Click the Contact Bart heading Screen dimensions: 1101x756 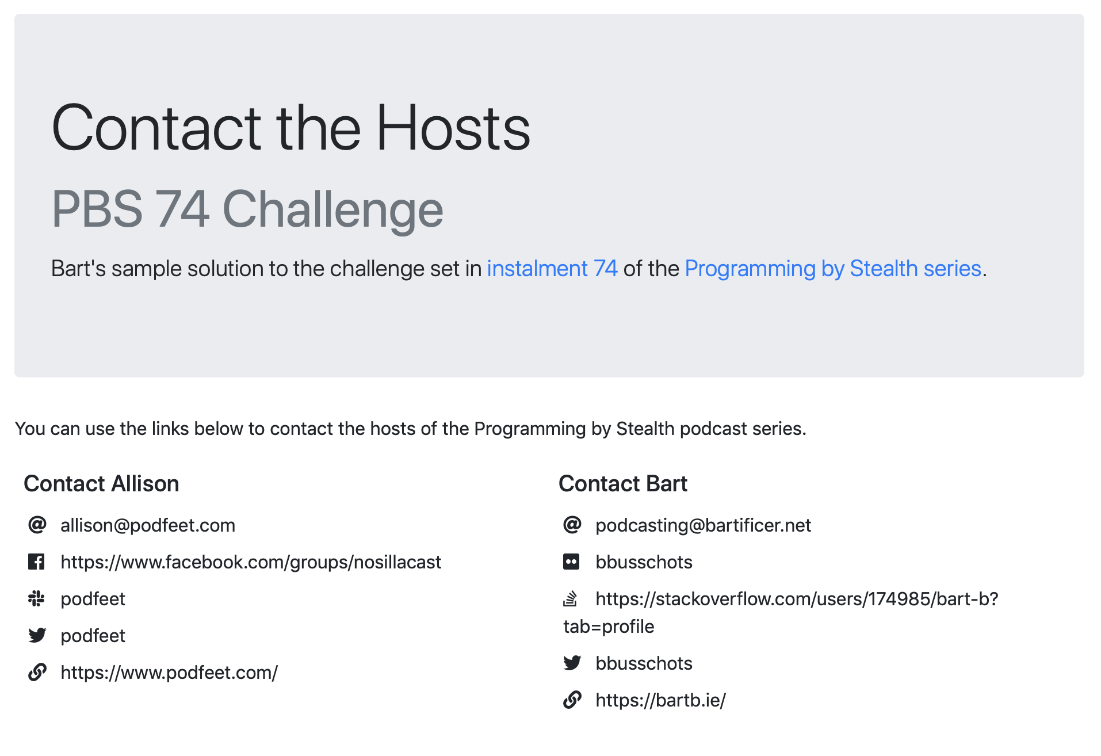623,483
